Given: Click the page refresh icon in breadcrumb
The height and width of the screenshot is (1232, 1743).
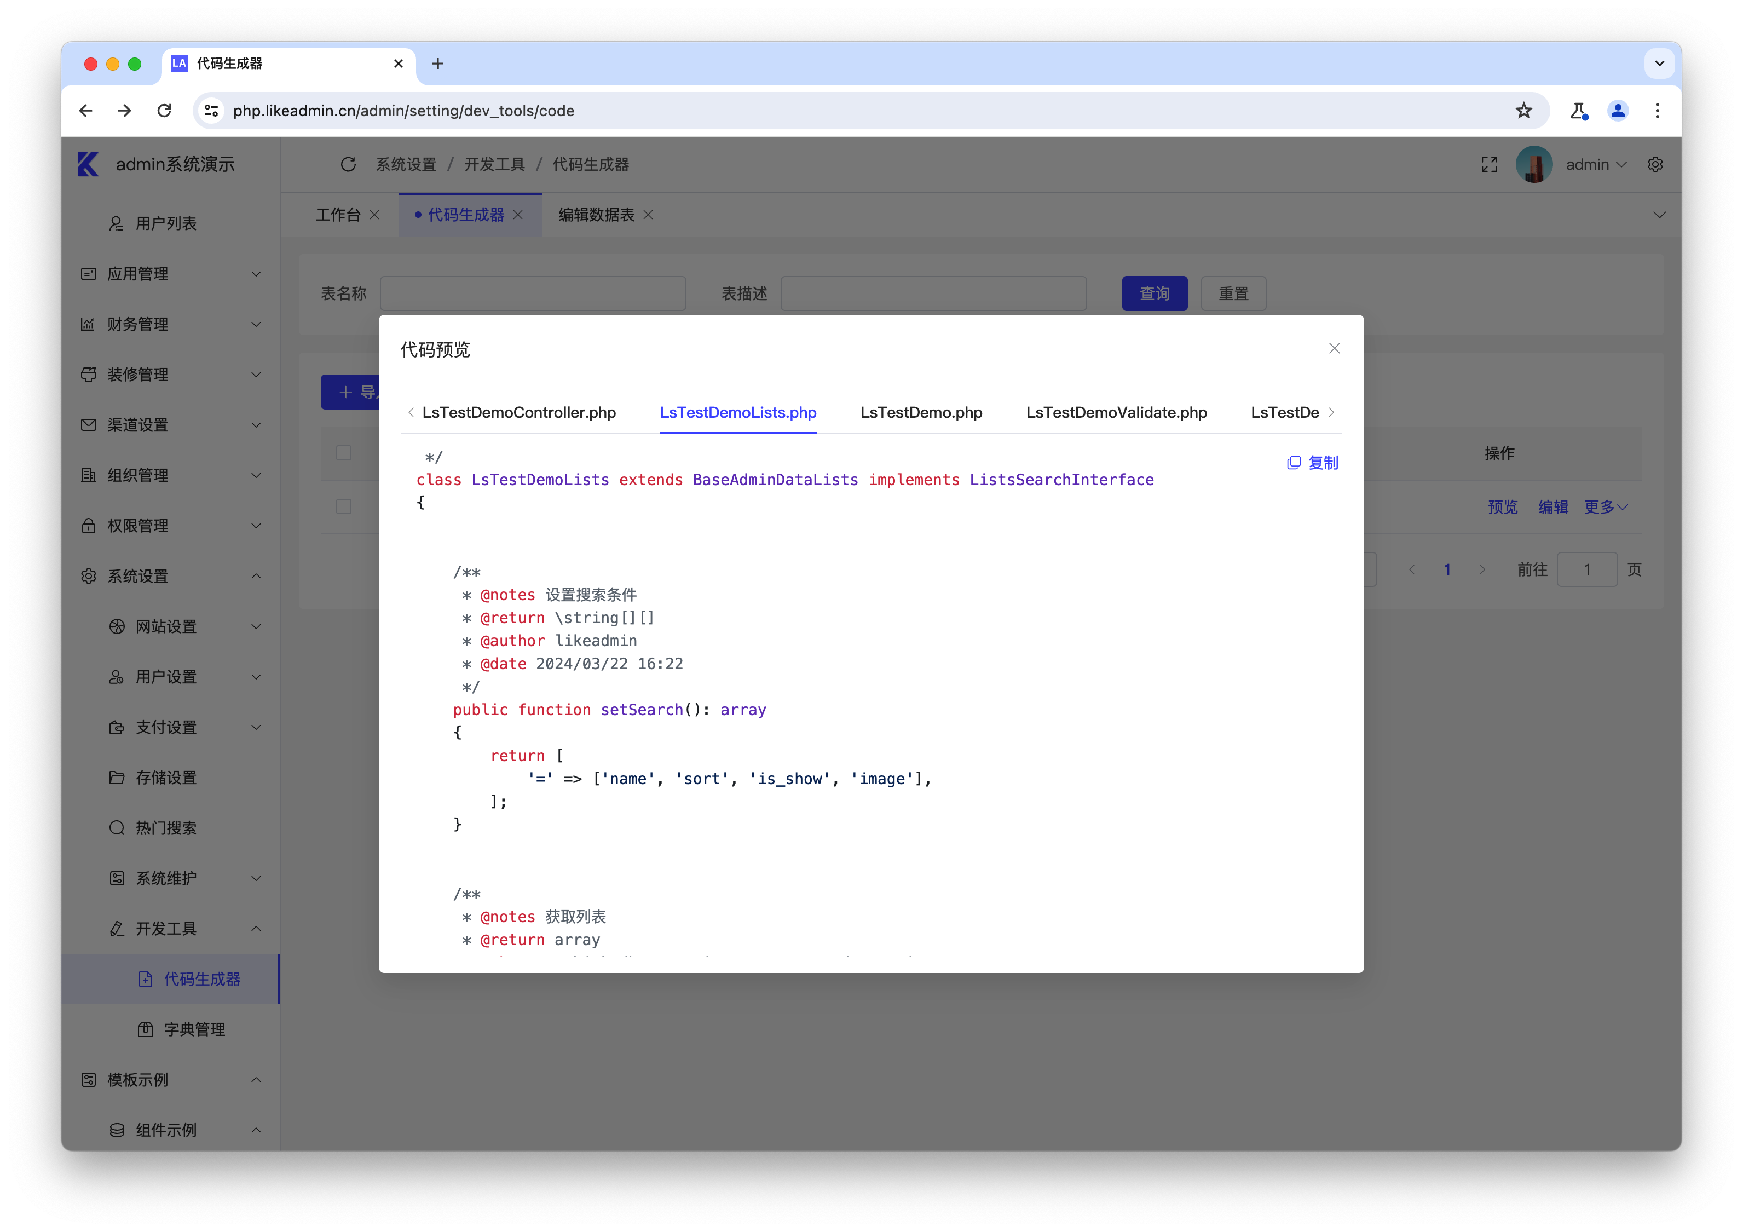Looking at the screenshot, I should (349, 164).
